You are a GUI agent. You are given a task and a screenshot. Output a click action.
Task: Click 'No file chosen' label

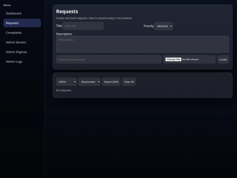[x=190, y=59]
